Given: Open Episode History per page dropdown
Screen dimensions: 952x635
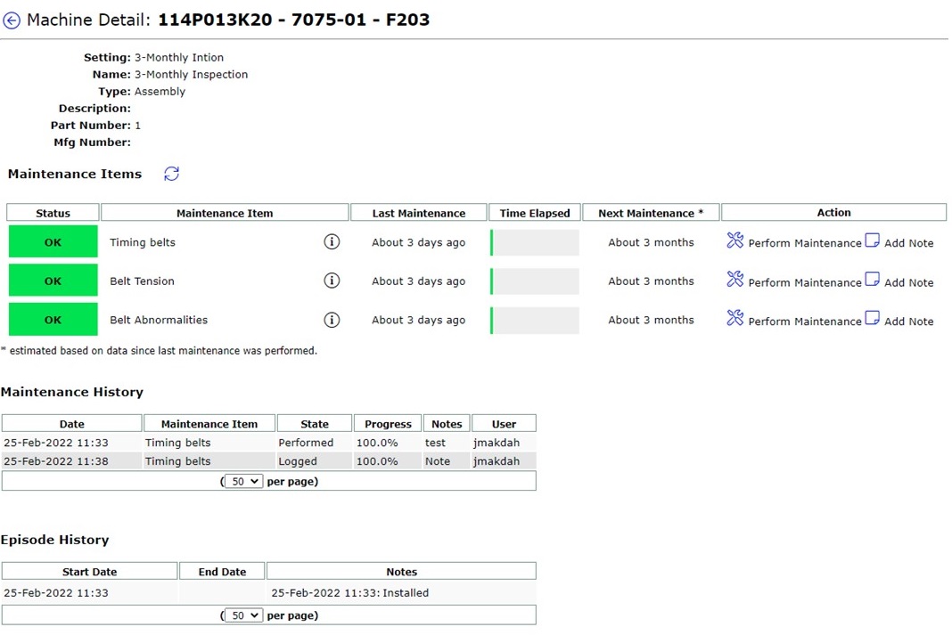Looking at the screenshot, I should point(243,615).
